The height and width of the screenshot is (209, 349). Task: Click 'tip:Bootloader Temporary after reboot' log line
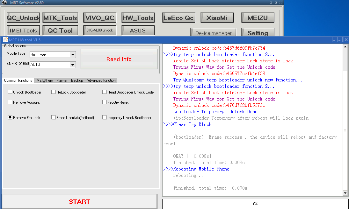point(241,118)
